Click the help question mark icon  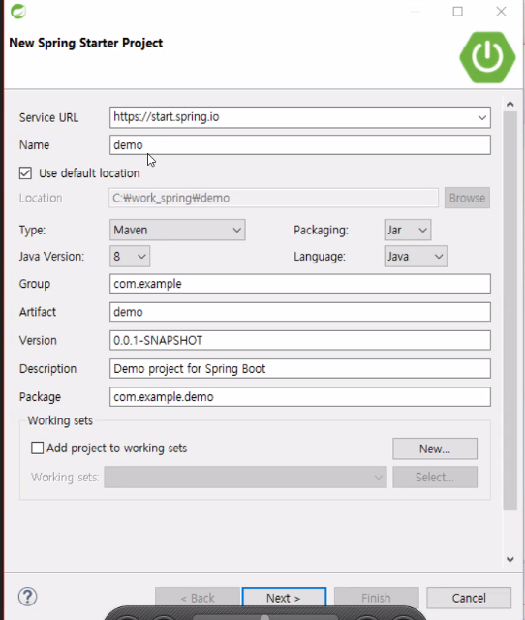tap(28, 597)
